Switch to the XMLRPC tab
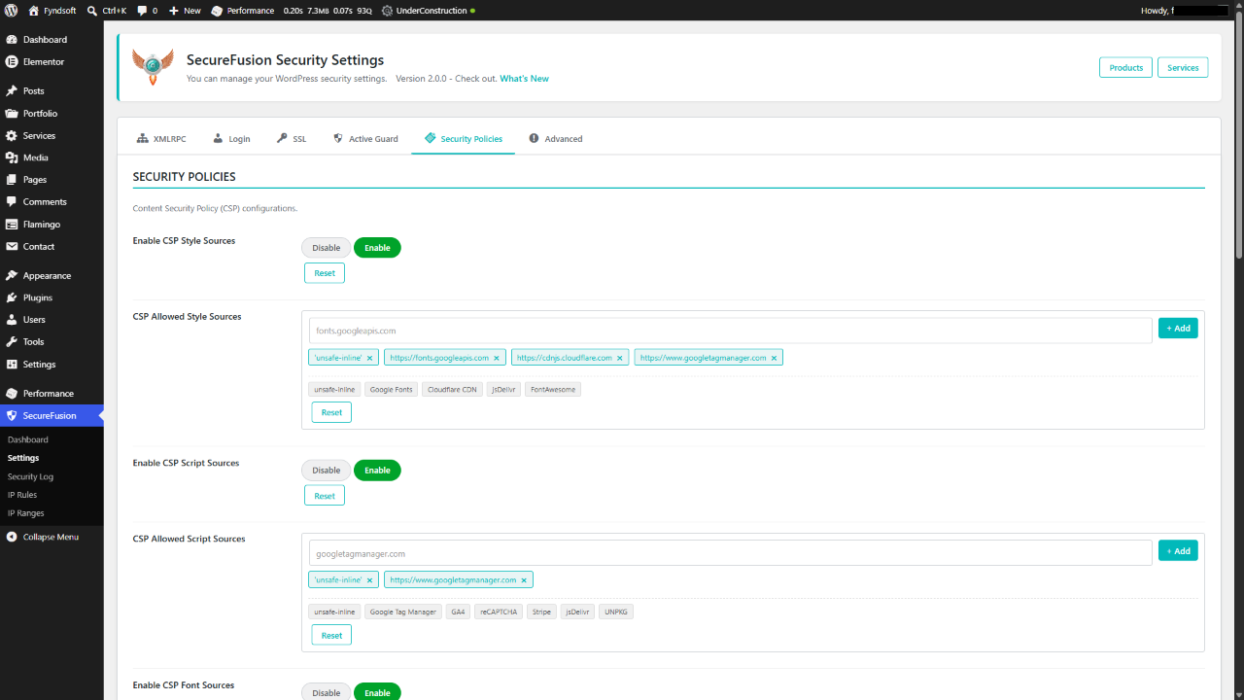Screen dimensions: 1244x700 pyautogui.click(x=161, y=138)
